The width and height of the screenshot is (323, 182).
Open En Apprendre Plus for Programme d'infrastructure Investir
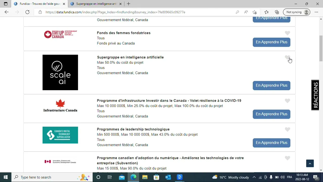click(272, 114)
